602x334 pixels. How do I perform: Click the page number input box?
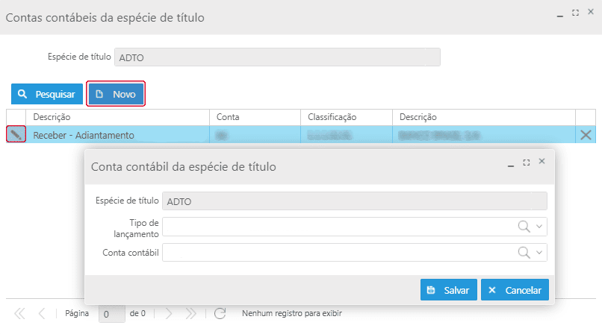point(111,314)
